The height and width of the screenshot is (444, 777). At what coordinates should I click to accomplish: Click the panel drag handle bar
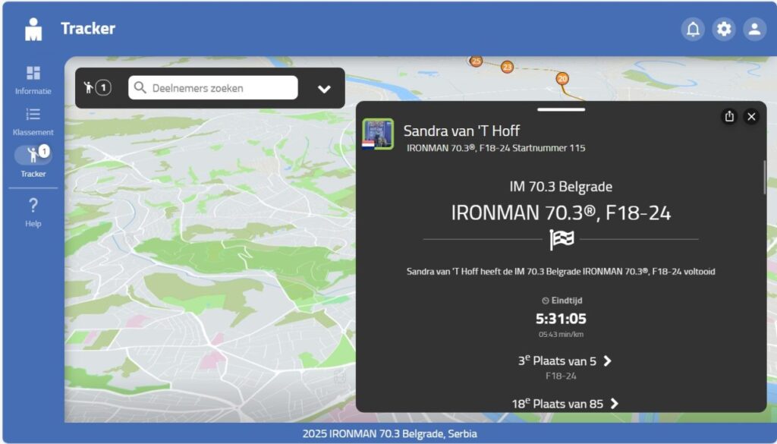click(561, 109)
